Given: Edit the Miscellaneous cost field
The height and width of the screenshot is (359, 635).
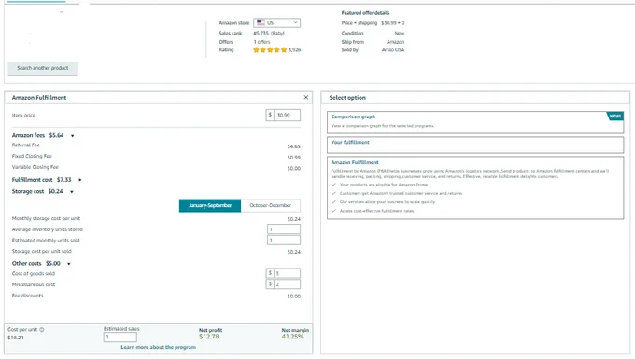Looking at the screenshot, I should pyautogui.click(x=287, y=284).
